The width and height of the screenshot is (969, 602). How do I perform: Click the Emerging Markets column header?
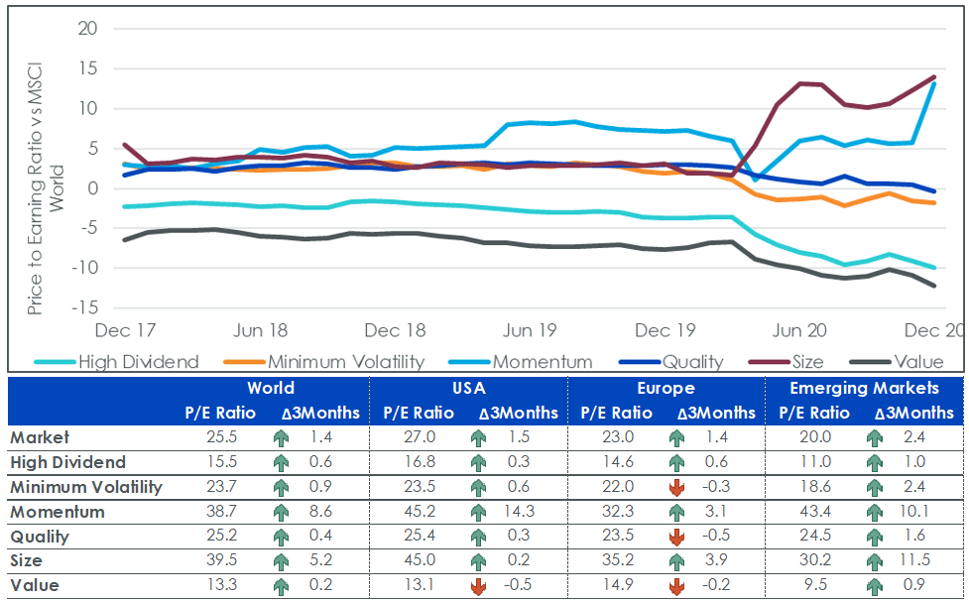click(x=864, y=388)
